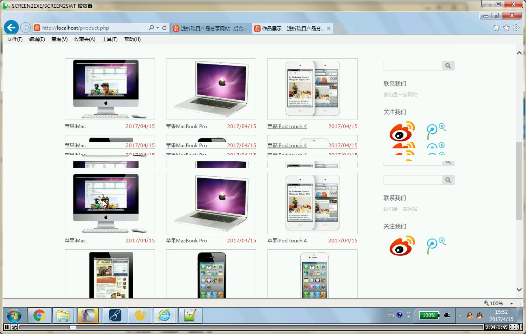526x334 pixels.
Task: Seek on the player progress bar
Action: point(251,327)
